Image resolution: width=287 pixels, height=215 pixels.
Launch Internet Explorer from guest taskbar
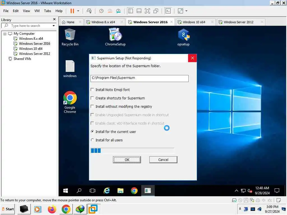pos(107,191)
